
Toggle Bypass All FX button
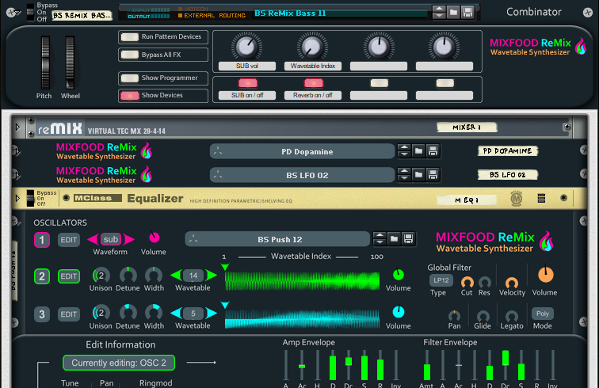[130, 55]
